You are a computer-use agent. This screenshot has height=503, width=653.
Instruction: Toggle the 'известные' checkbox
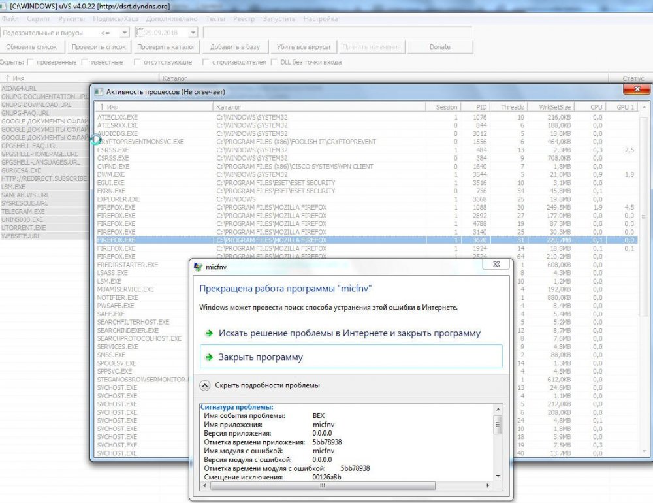(x=84, y=63)
